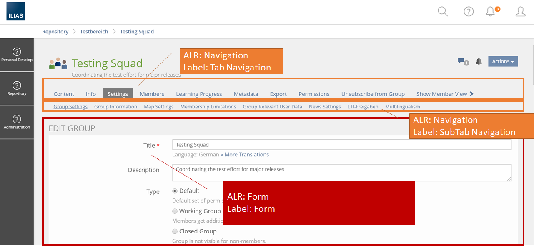
Task: Open the help question mark icon
Action: pos(469,12)
